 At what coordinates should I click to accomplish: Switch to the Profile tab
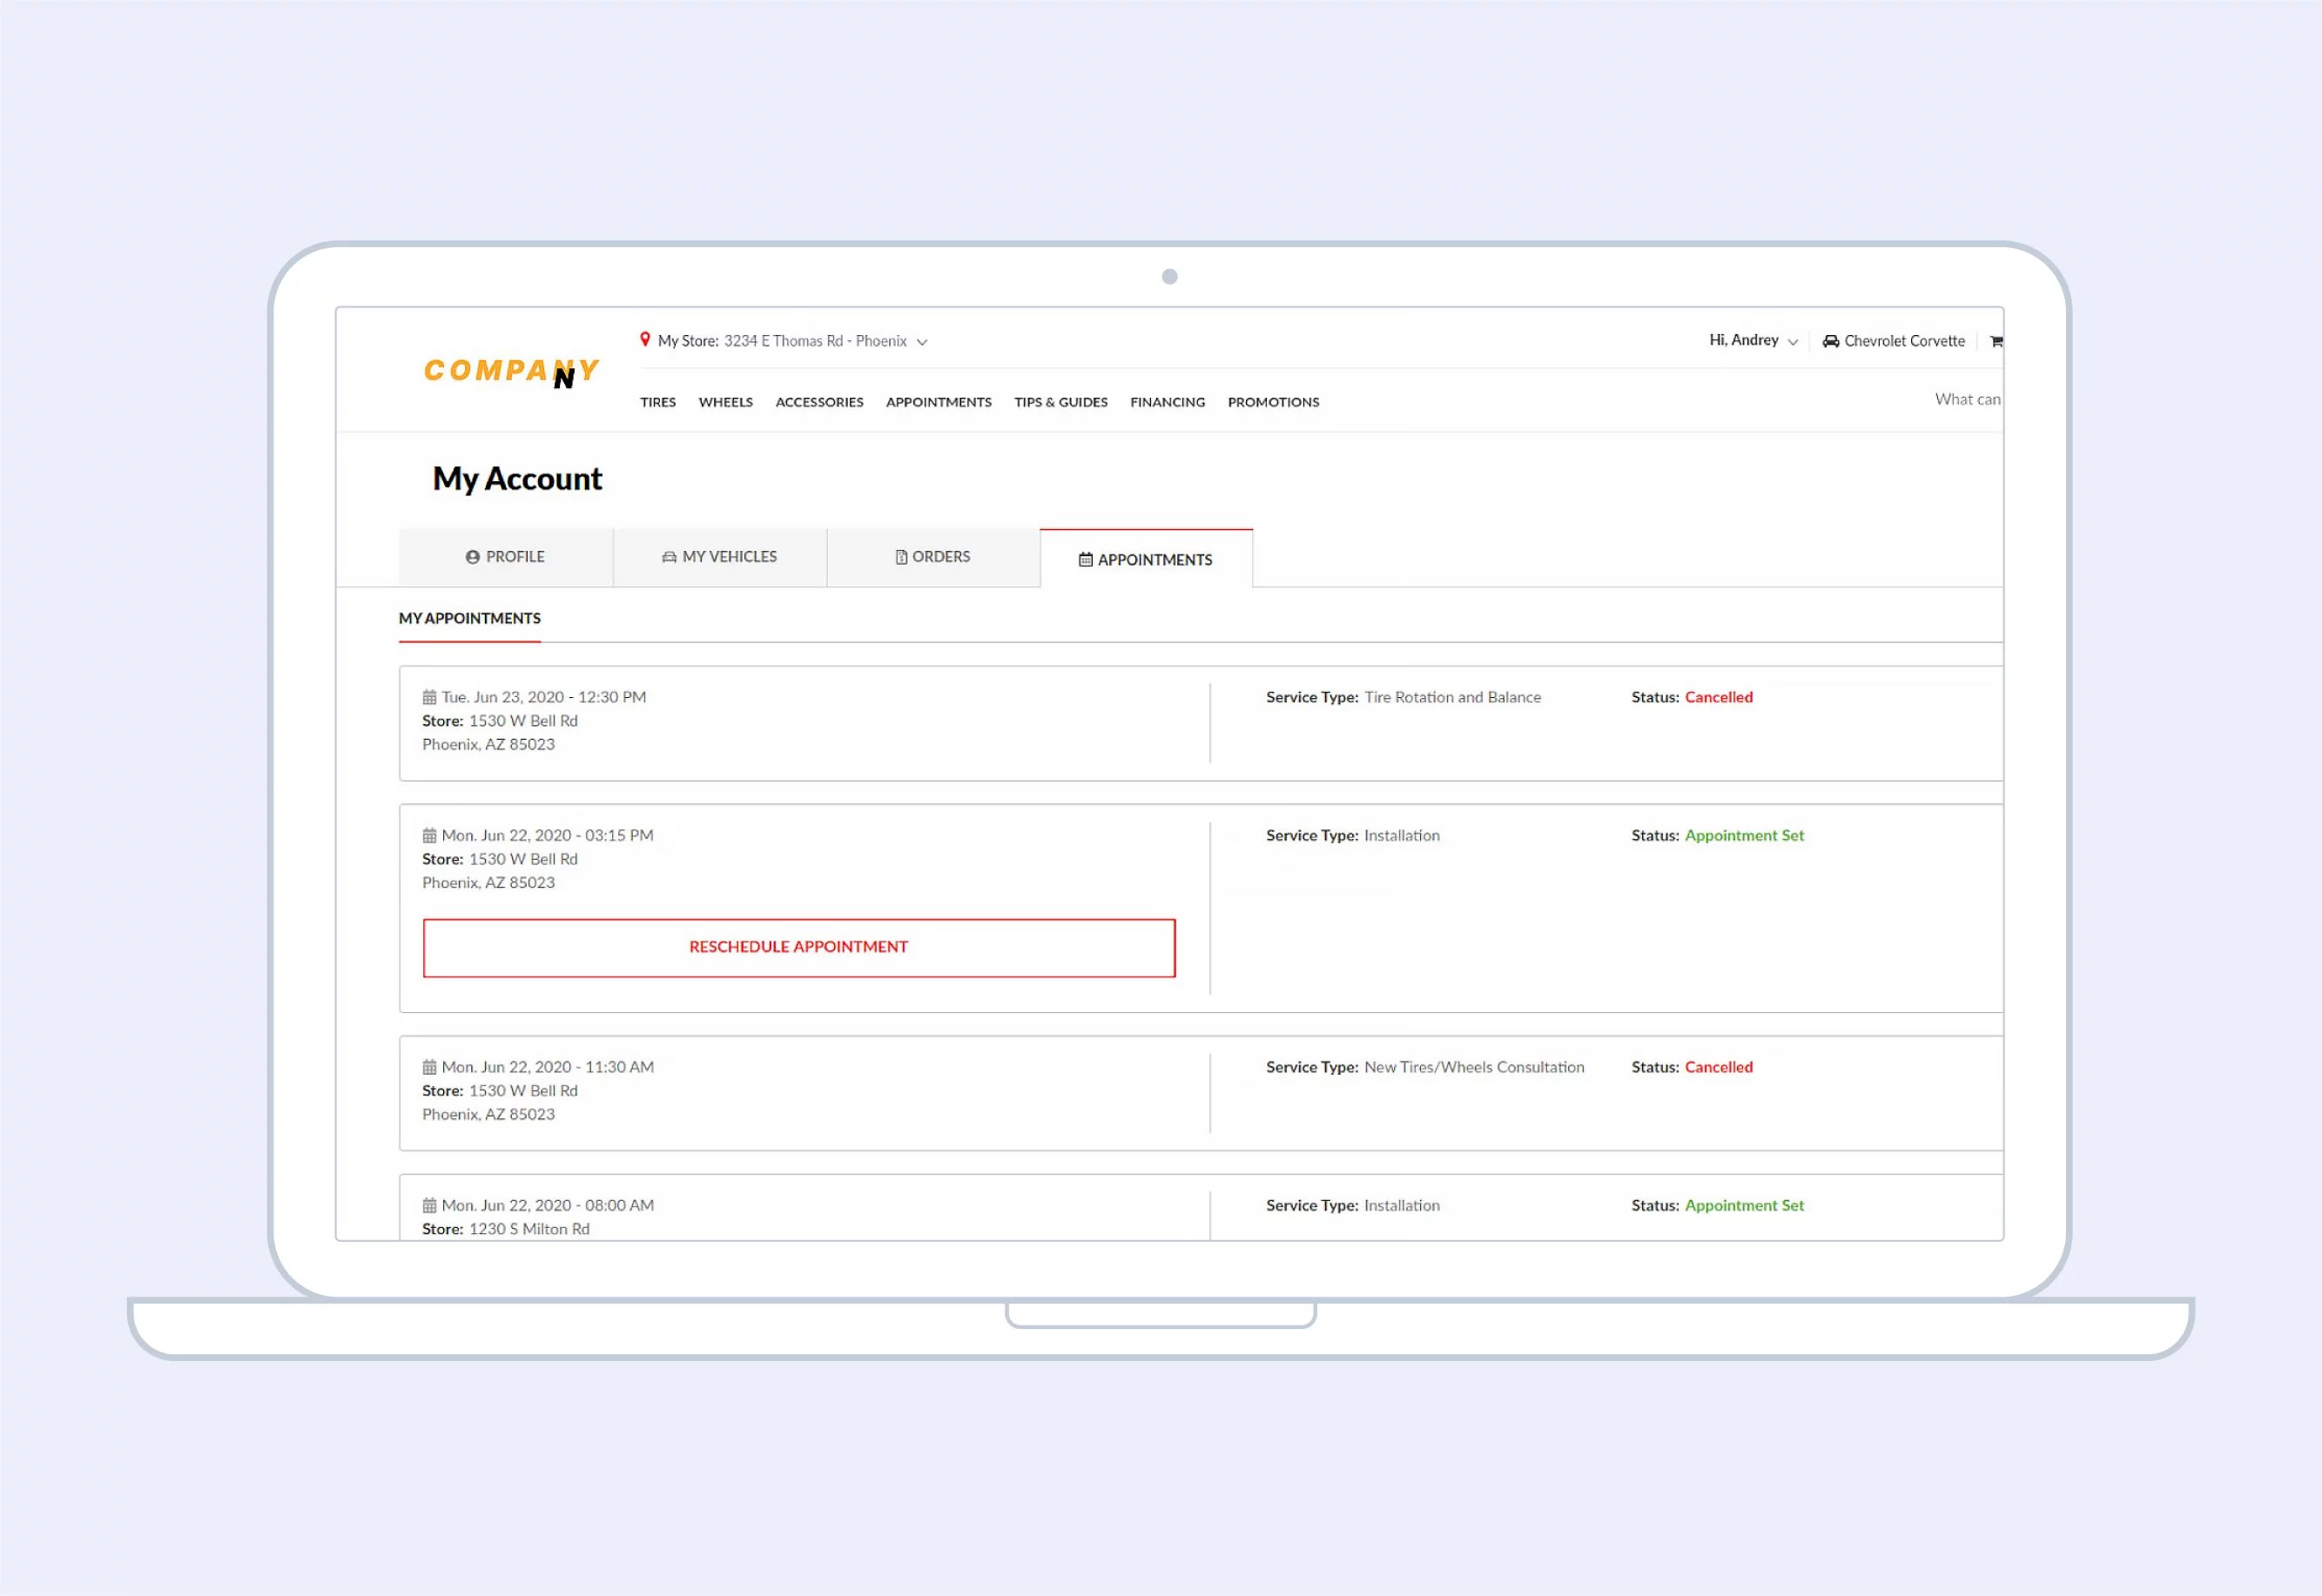(x=506, y=557)
